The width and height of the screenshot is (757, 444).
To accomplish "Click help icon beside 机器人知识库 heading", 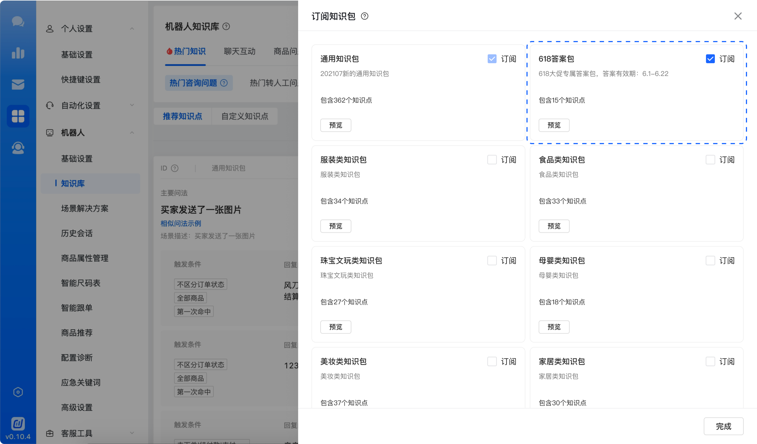I will (226, 27).
